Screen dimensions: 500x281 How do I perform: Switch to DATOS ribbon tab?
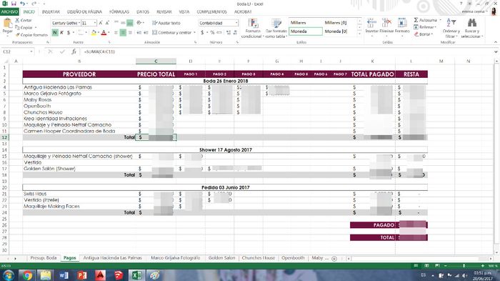pyautogui.click(x=143, y=12)
